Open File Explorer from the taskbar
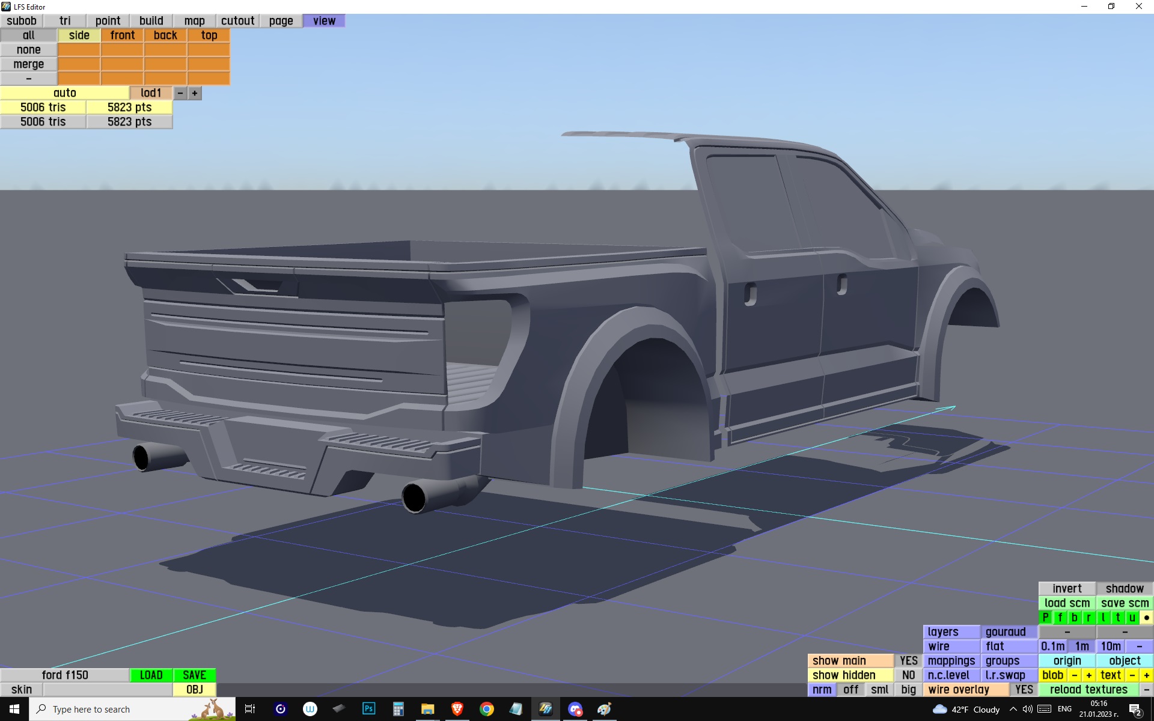 (x=427, y=709)
